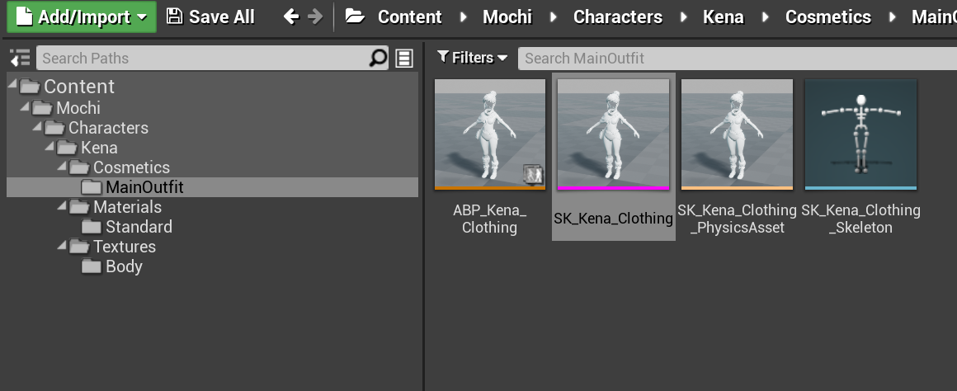
Task: Toggle the sources panel icon
Action: [x=20, y=59]
